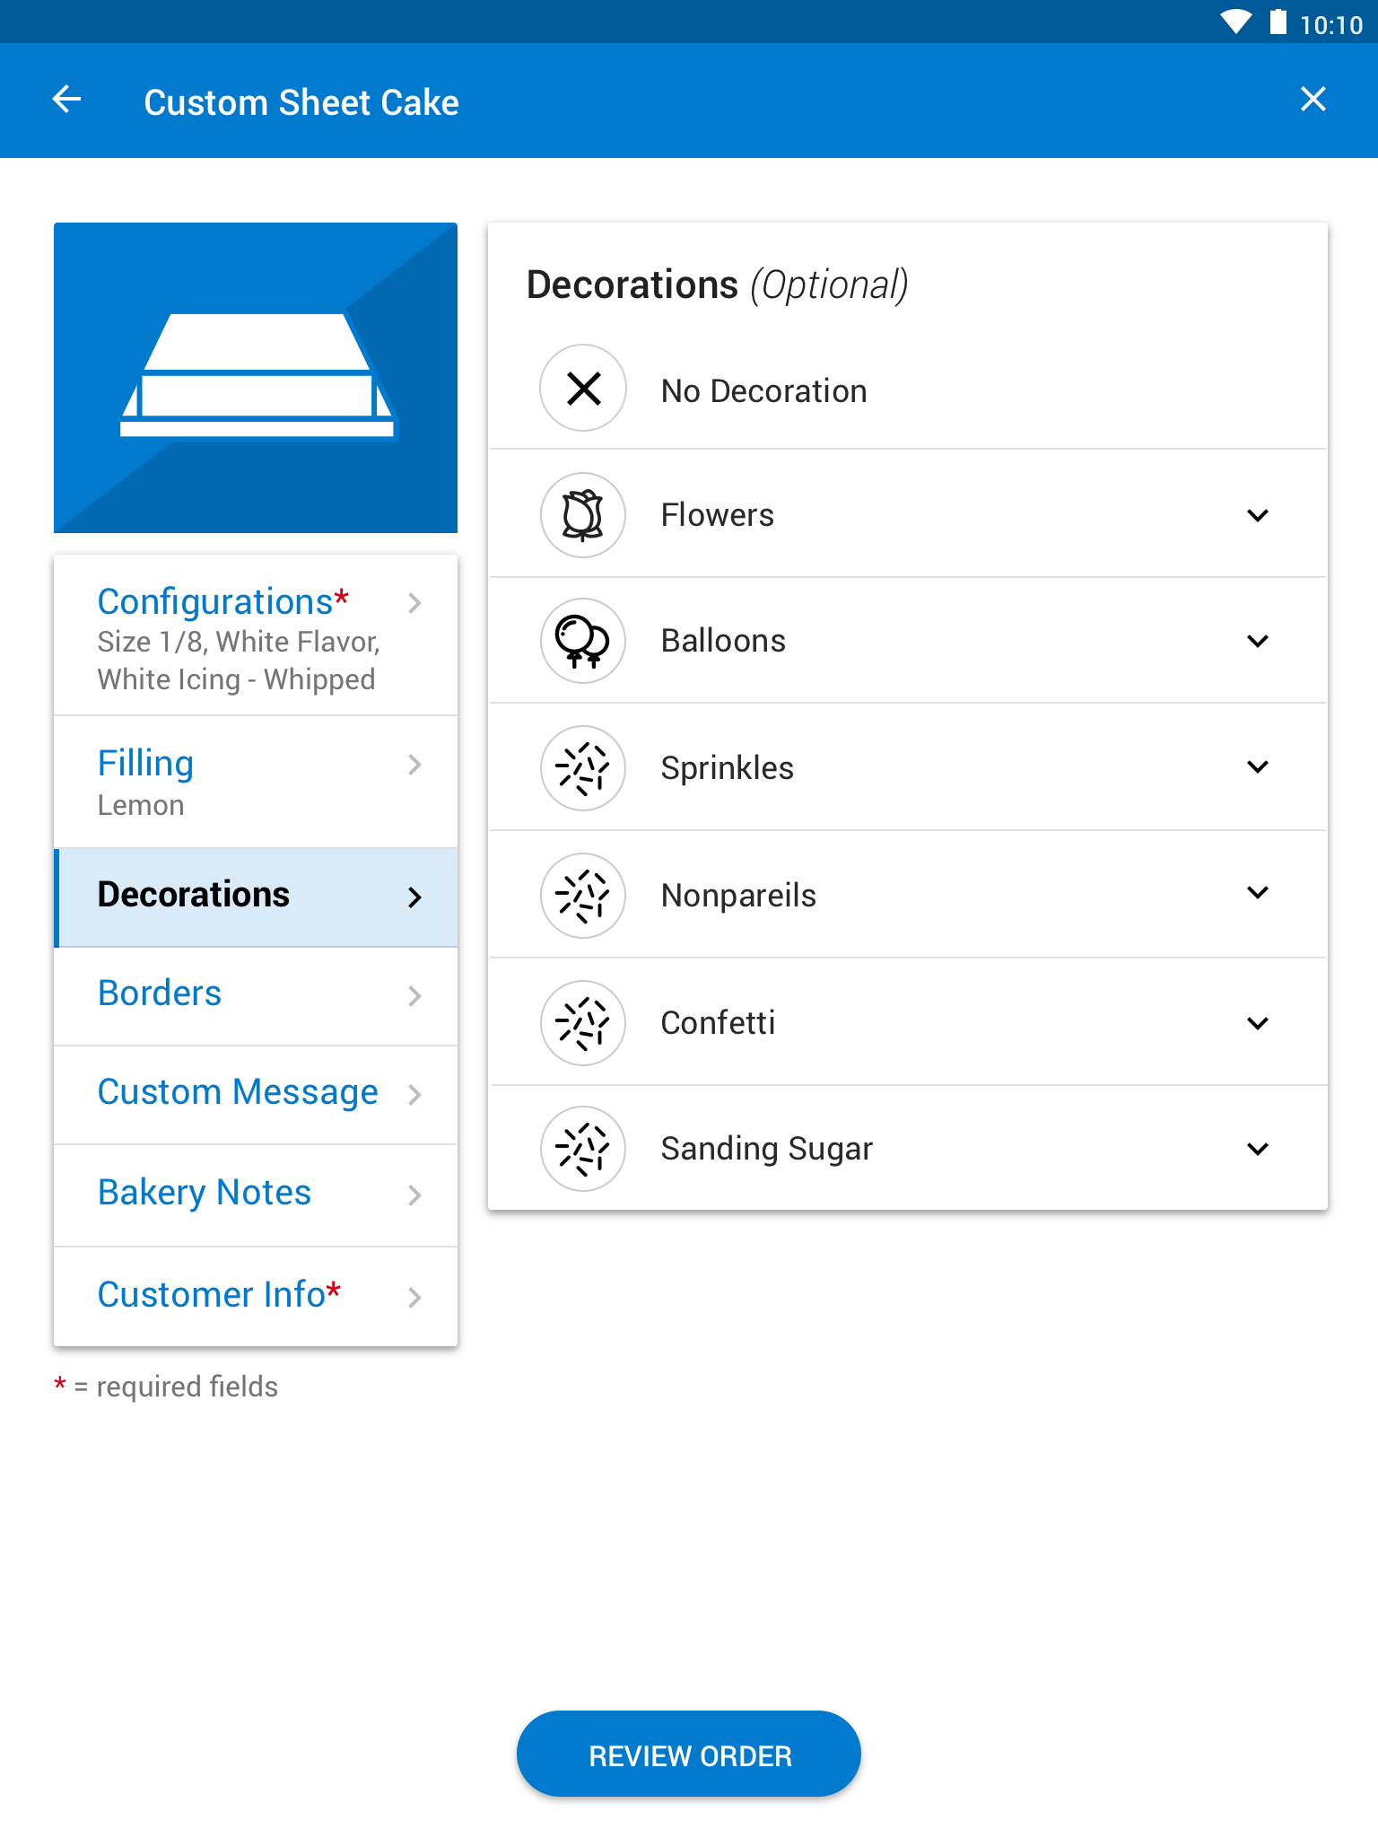Expand the Balloons dropdown arrow
Screen dimensions: 1378x1838
click(1258, 641)
